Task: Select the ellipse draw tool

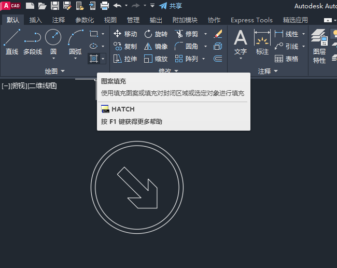Action: (x=94, y=46)
